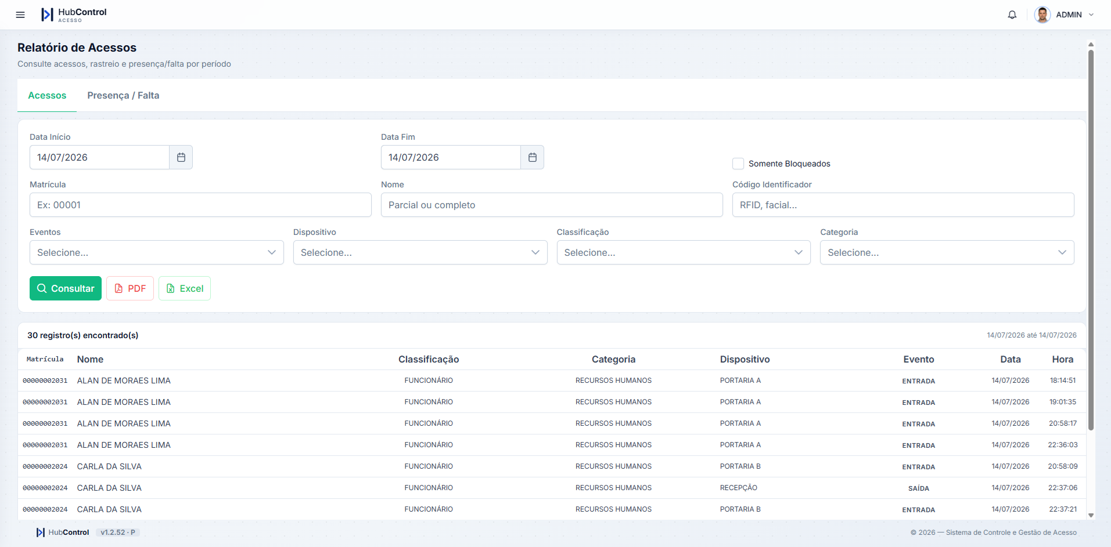1111x547 pixels.
Task: Expand the Dispositivo dropdown
Action: click(420, 252)
